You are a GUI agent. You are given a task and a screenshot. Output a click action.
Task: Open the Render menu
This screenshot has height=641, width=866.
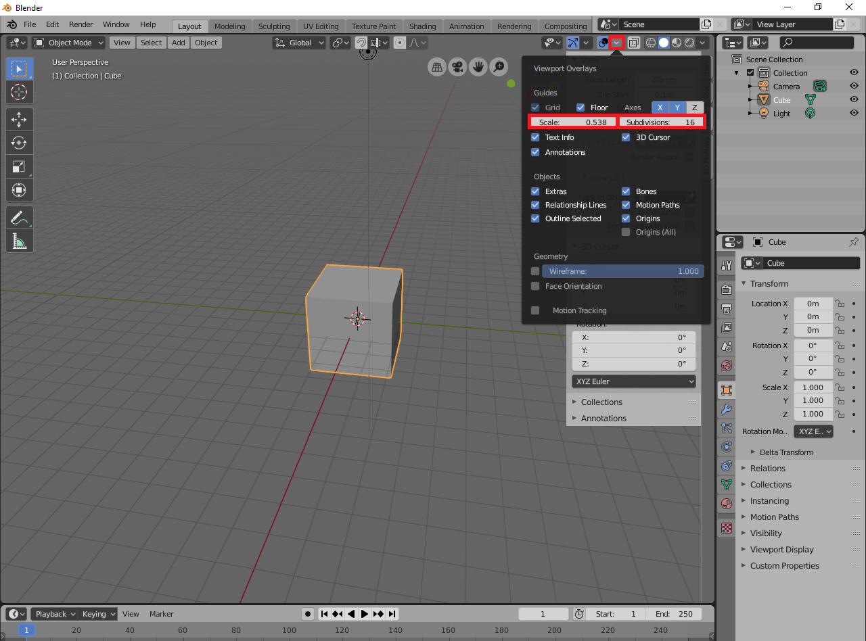(x=81, y=24)
